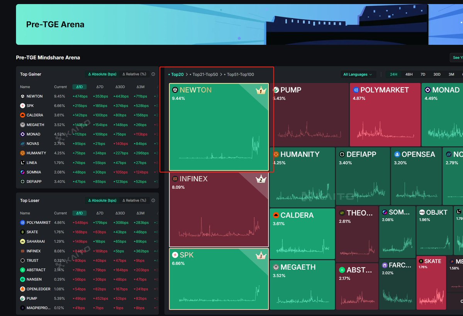463x316 pixels.
Task: Select Relative (%) in Top Loser panel
Action: point(134,201)
